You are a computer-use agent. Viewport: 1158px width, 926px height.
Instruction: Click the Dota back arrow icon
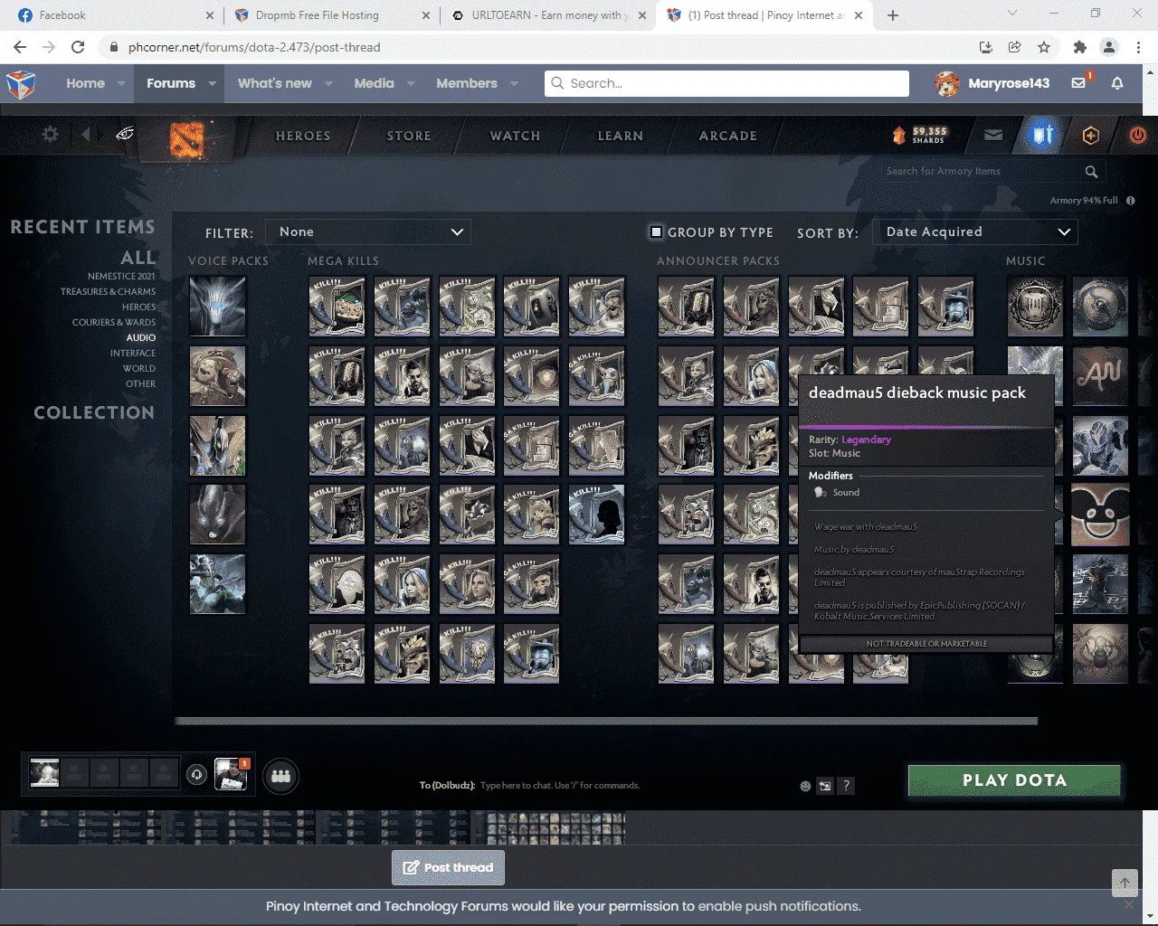[86, 134]
